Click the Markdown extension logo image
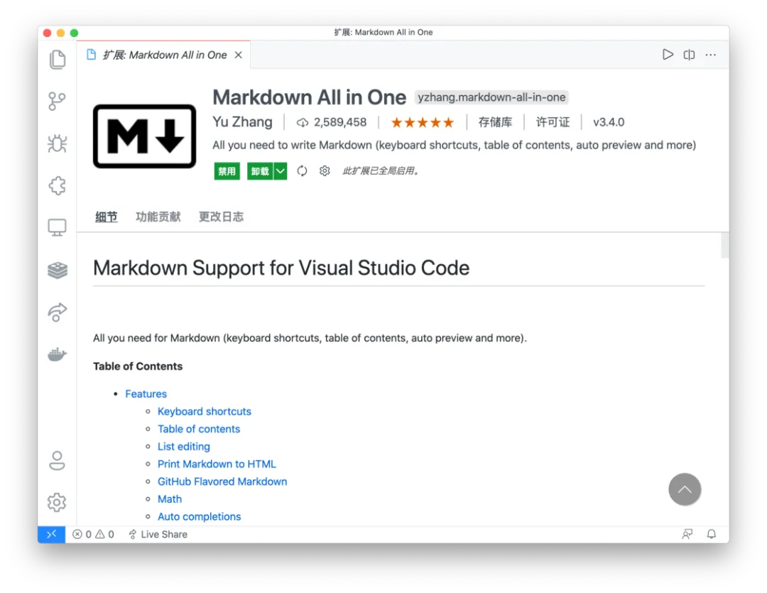The image size is (767, 593). pyautogui.click(x=145, y=136)
